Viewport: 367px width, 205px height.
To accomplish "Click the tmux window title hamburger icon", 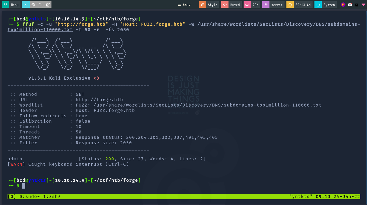I will pos(179,5).
